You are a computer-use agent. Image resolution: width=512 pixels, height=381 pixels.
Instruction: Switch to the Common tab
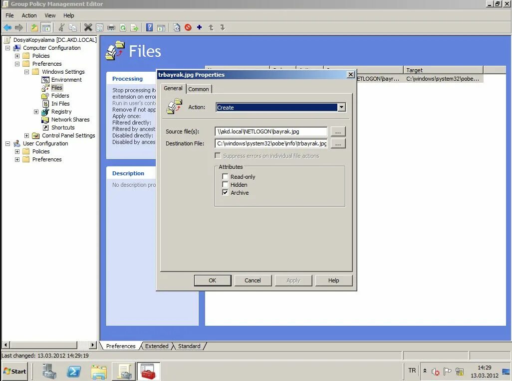(x=199, y=89)
